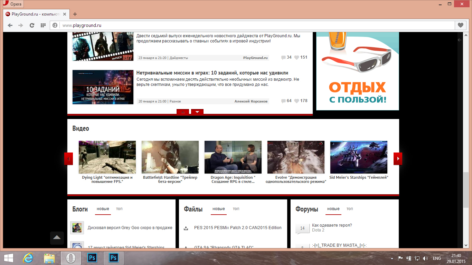Viewport: 472px width, 265px height.
Task: Click the volume speaker tray icon
Action: [x=425, y=258]
